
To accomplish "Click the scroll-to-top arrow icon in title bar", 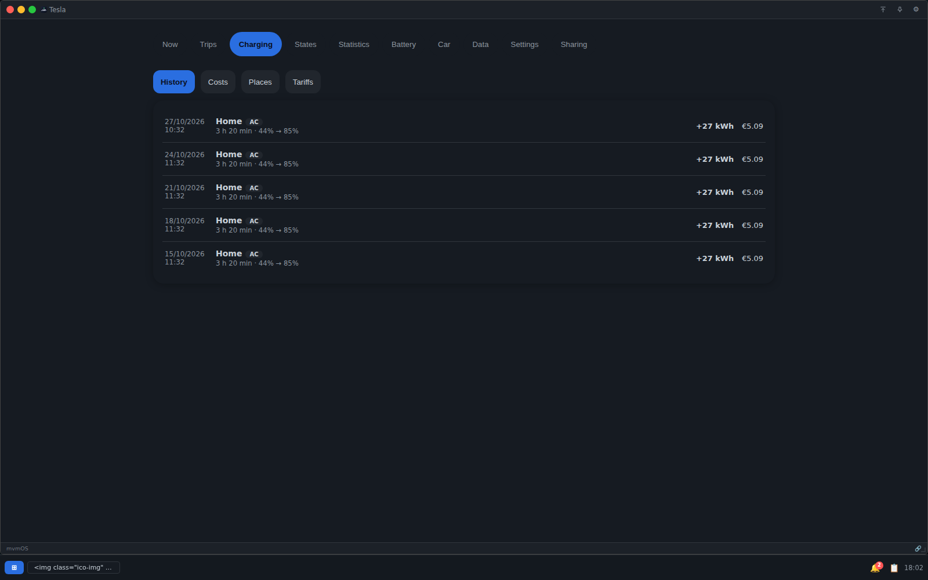I will 883,9.
